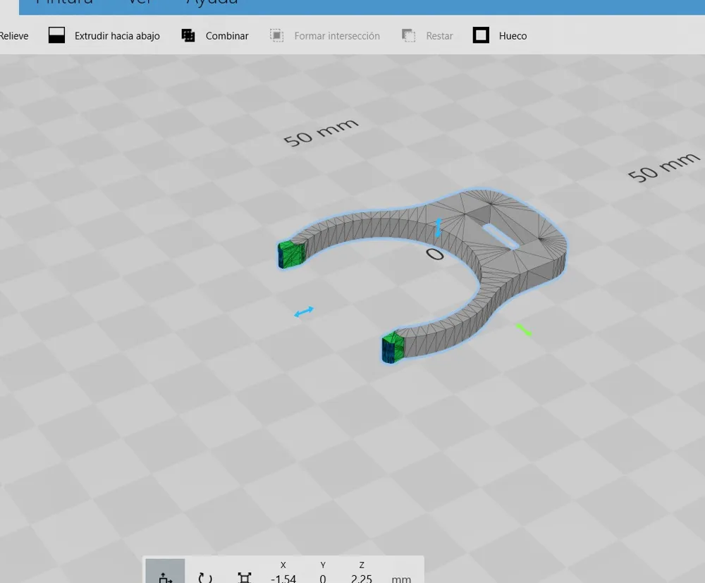Image resolution: width=705 pixels, height=583 pixels.
Task: Click the Combinar cubes icon
Action: coord(188,35)
